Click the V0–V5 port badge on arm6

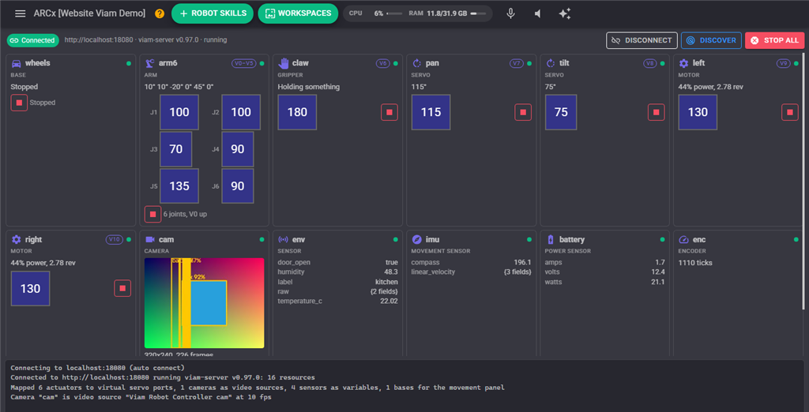243,63
